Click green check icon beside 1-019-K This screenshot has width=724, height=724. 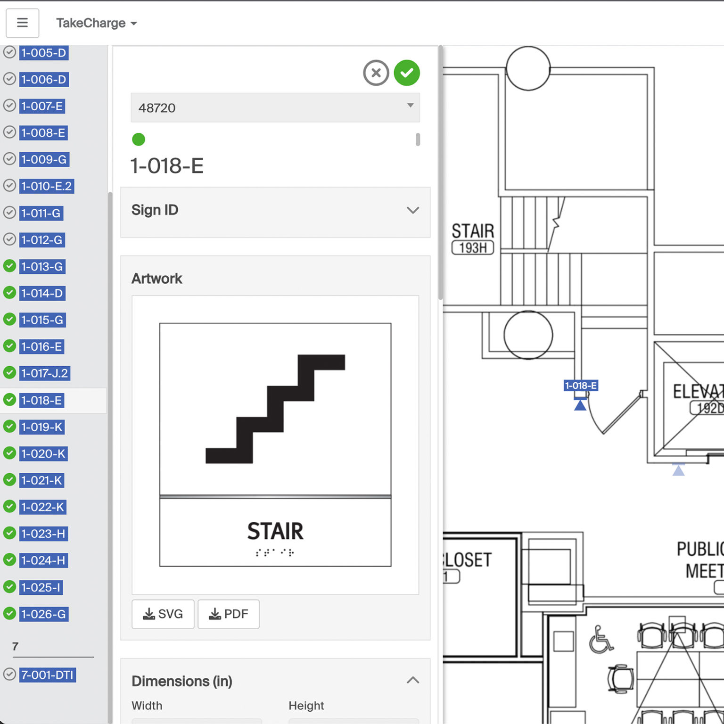[x=9, y=427]
